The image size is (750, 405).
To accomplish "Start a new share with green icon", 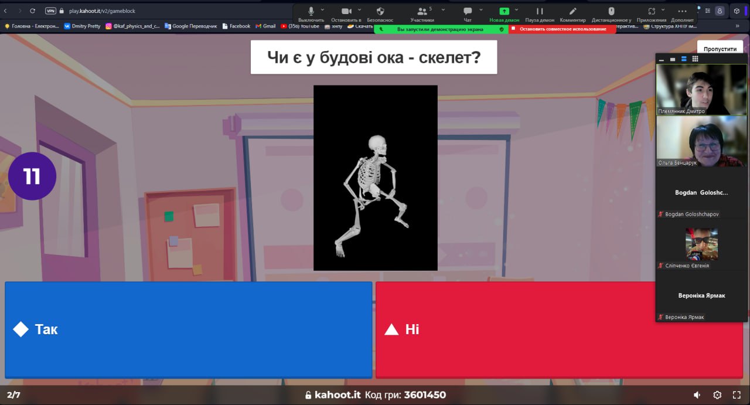I will 504,12.
